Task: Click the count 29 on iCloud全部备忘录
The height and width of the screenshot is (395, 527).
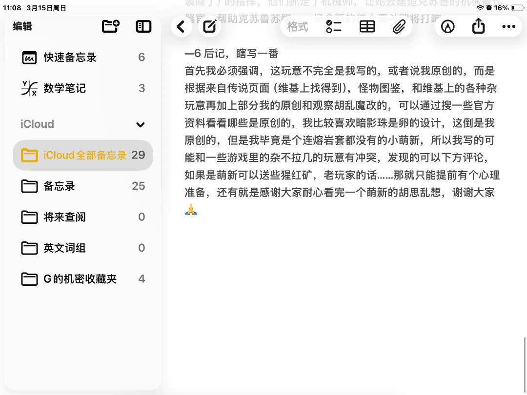Action: point(138,155)
